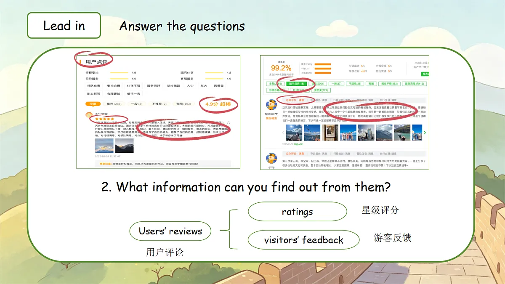Click the 4.9分 超棒 overall score

[218, 104]
